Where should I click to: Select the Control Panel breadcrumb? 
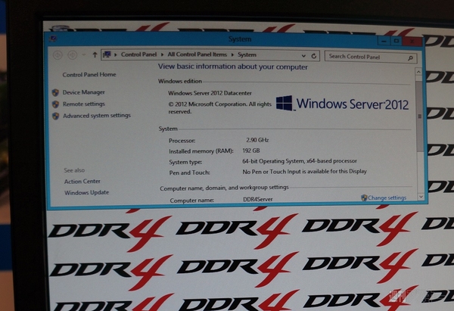[138, 54]
